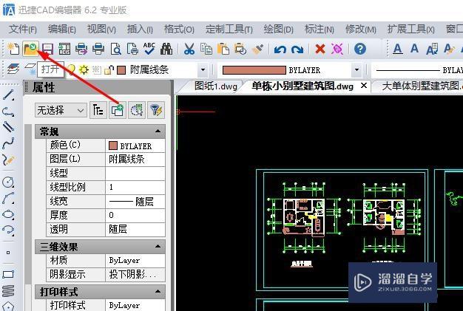Toggle the property tree view icon
The image size is (463, 311).
click(x=98, y=110)
